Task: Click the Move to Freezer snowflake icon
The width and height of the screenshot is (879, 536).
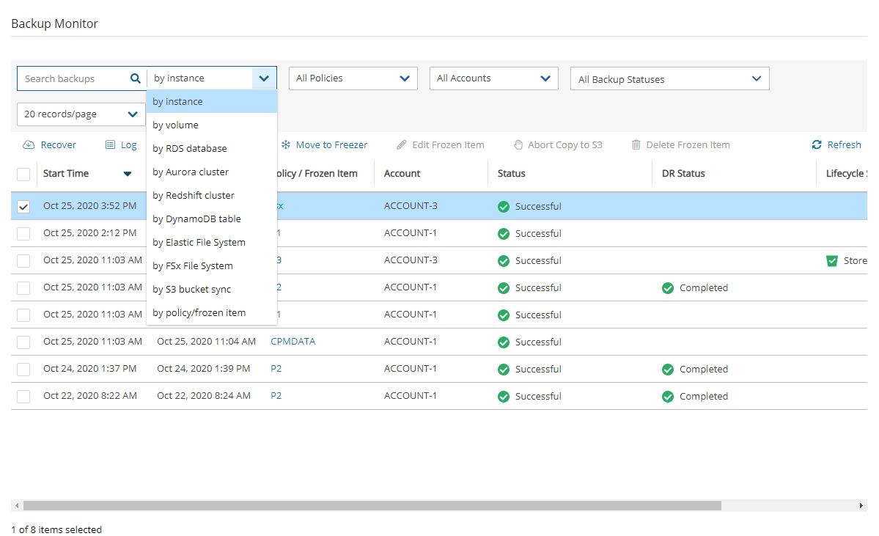Action: [286, 145]
